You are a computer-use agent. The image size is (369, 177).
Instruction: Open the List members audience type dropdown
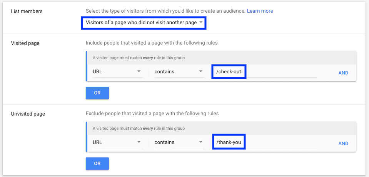(x=144, y=23)
